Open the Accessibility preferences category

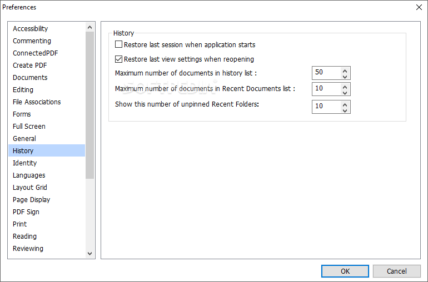click(47, 29)
